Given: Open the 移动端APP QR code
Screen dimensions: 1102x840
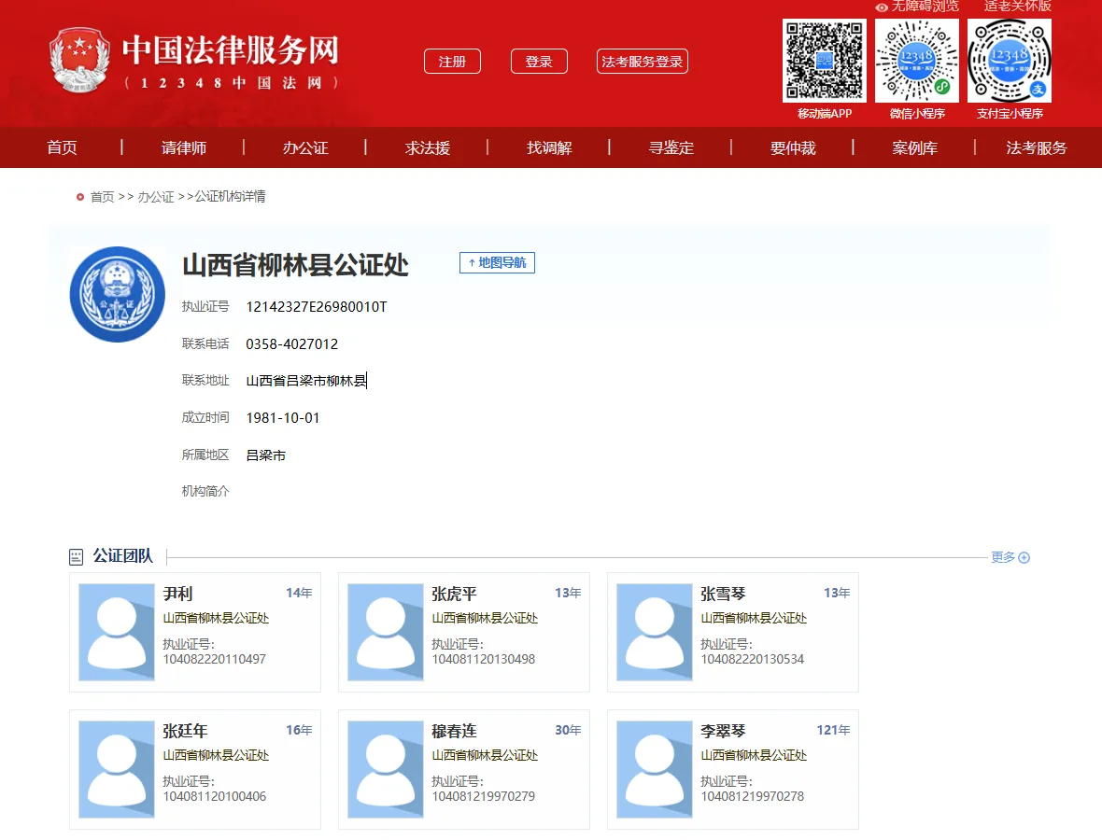Looking at the screenshot, I should 825,61.
